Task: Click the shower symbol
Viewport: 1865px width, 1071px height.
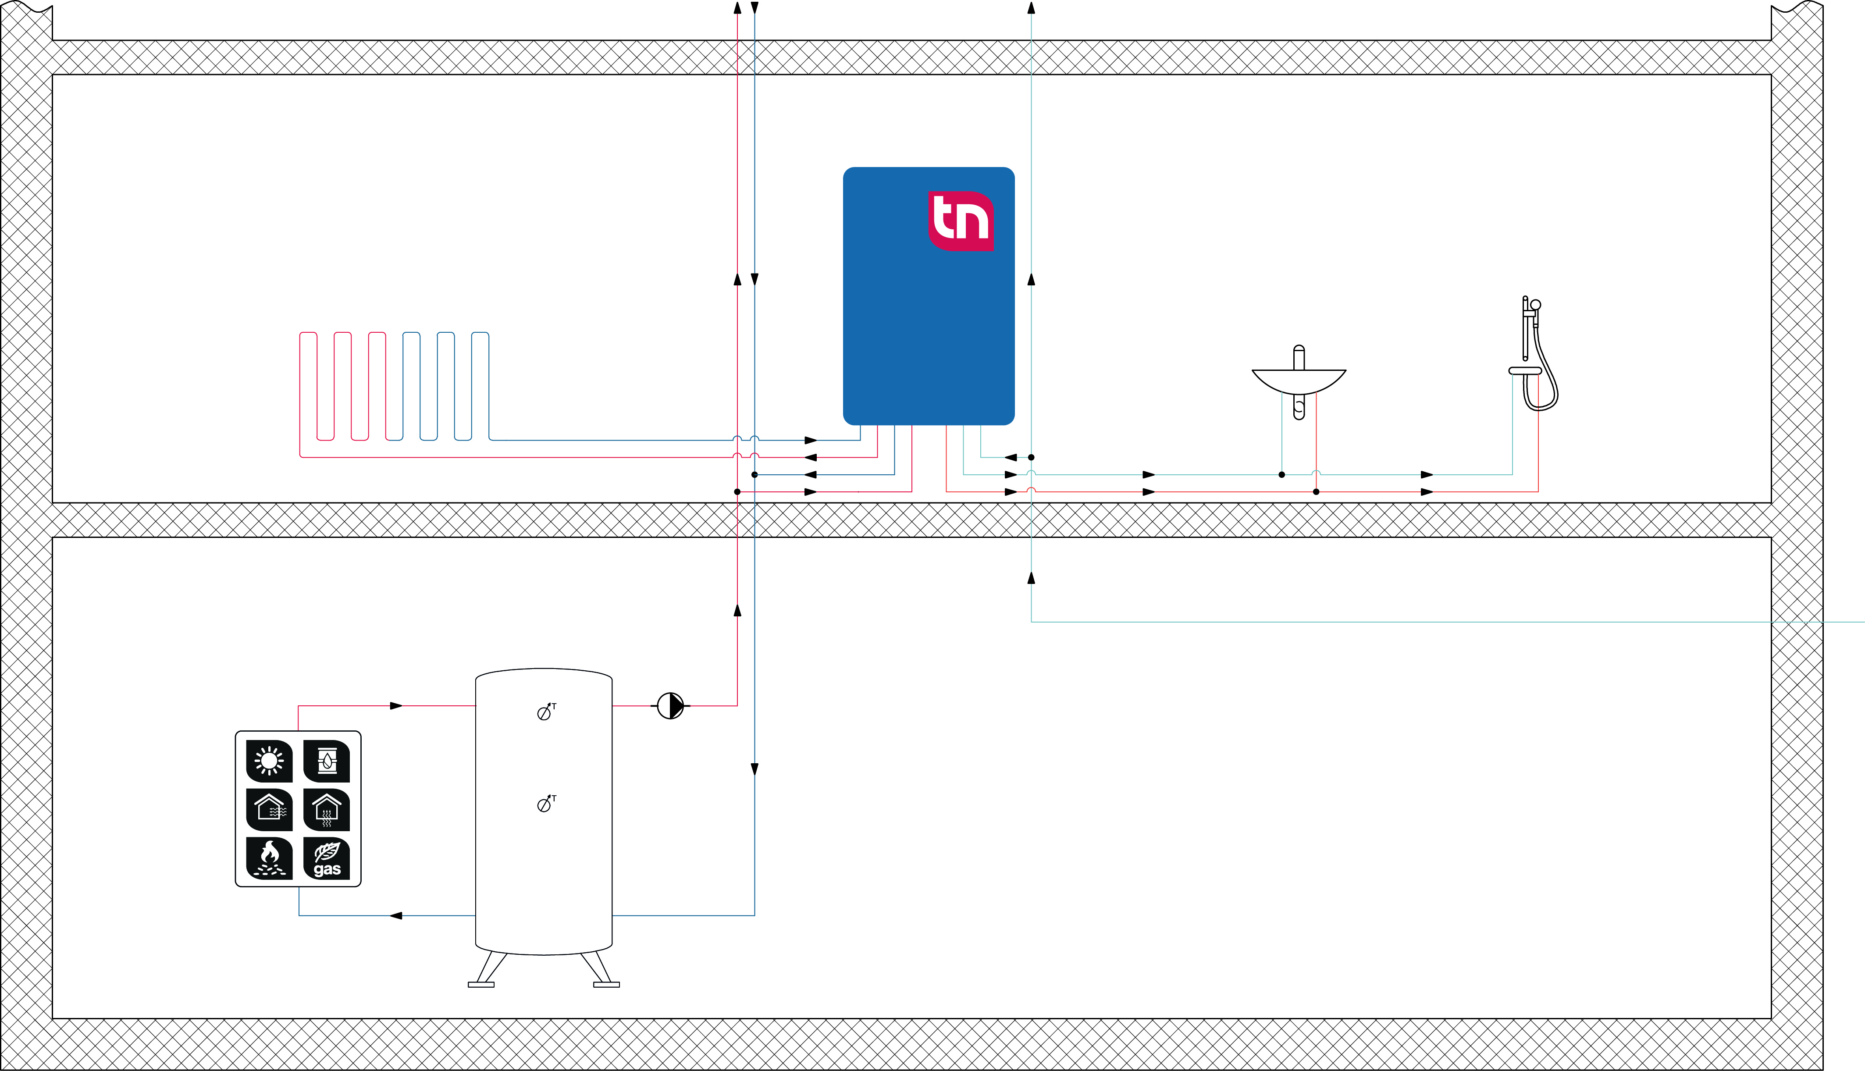Action: 1534,353
